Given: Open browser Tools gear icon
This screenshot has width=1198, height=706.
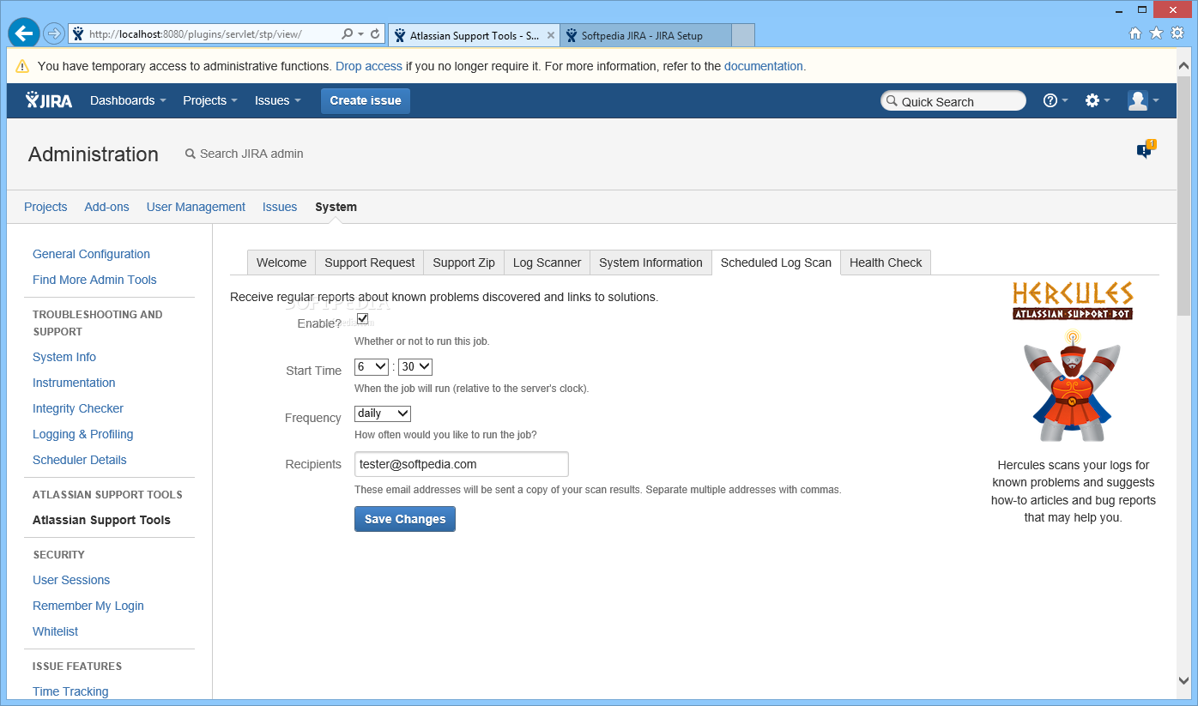Looking at the screenshot, I should click(1177, 33).
